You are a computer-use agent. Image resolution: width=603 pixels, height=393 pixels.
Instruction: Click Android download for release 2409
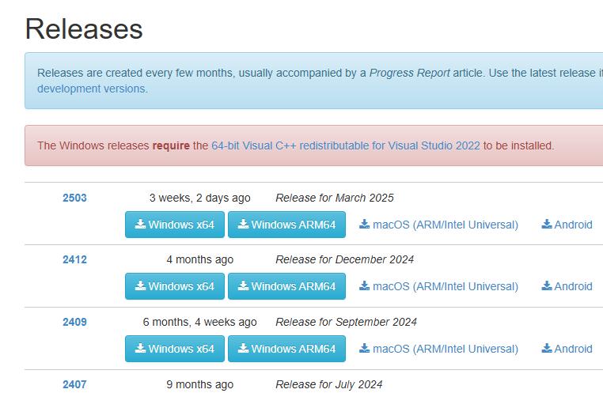(x=567, y=349)
